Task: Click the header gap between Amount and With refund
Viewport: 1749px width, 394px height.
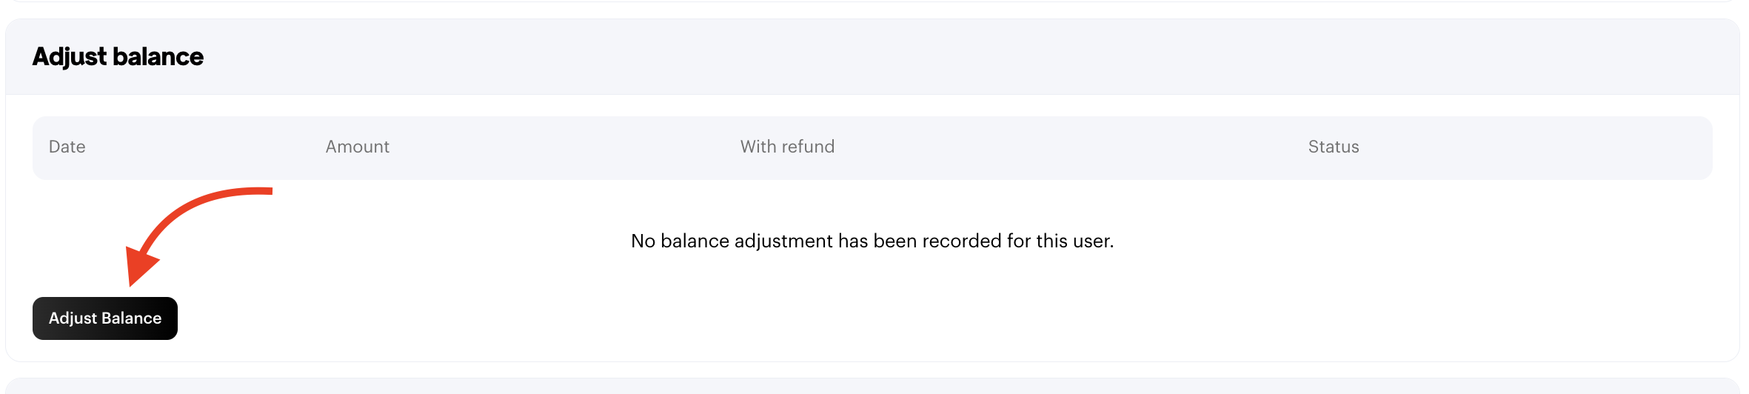Action: pyautogui.click(x=564, y=147)
